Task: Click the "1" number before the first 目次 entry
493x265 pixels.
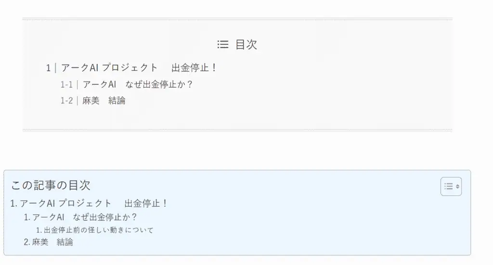Action: (48, 68)
